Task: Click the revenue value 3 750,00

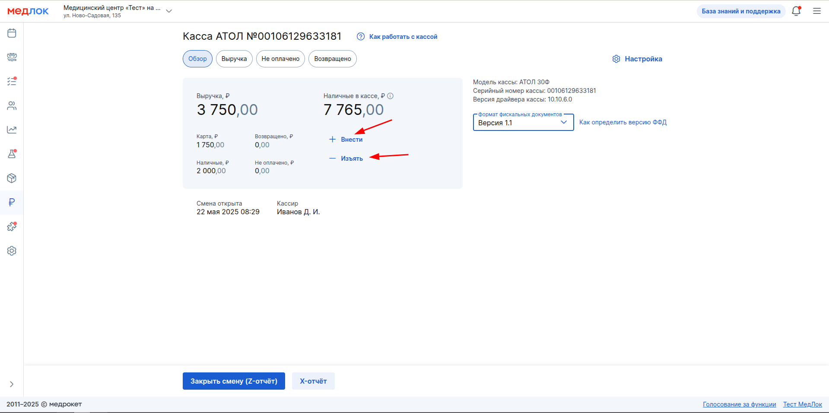Action: pyautogui.click(x=227, y=110)
